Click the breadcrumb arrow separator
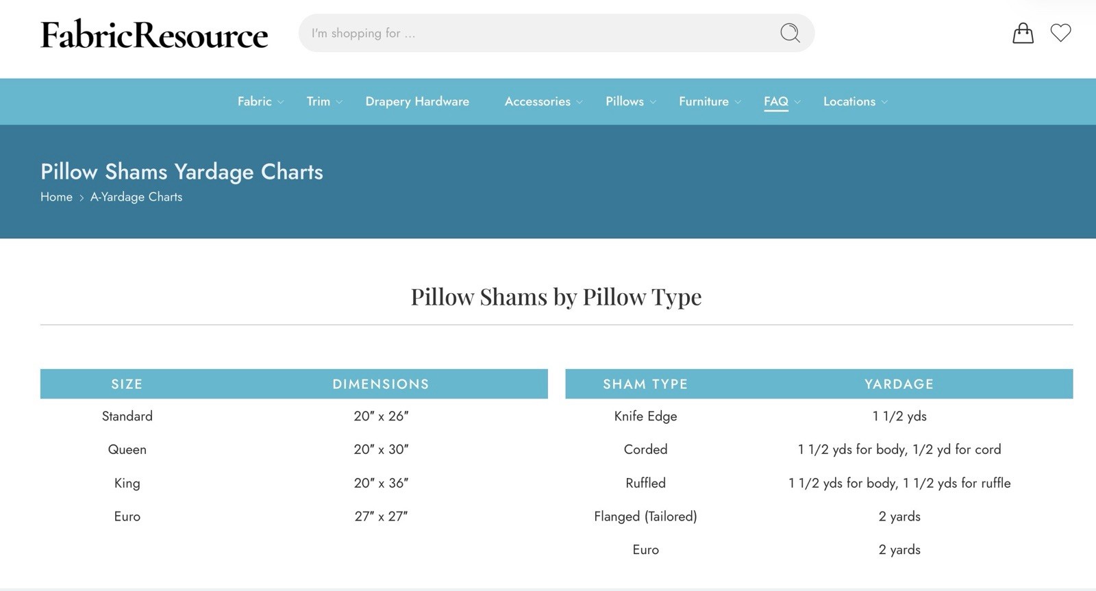This screenshot has width=1096, height=591. (x=82, y=198)
